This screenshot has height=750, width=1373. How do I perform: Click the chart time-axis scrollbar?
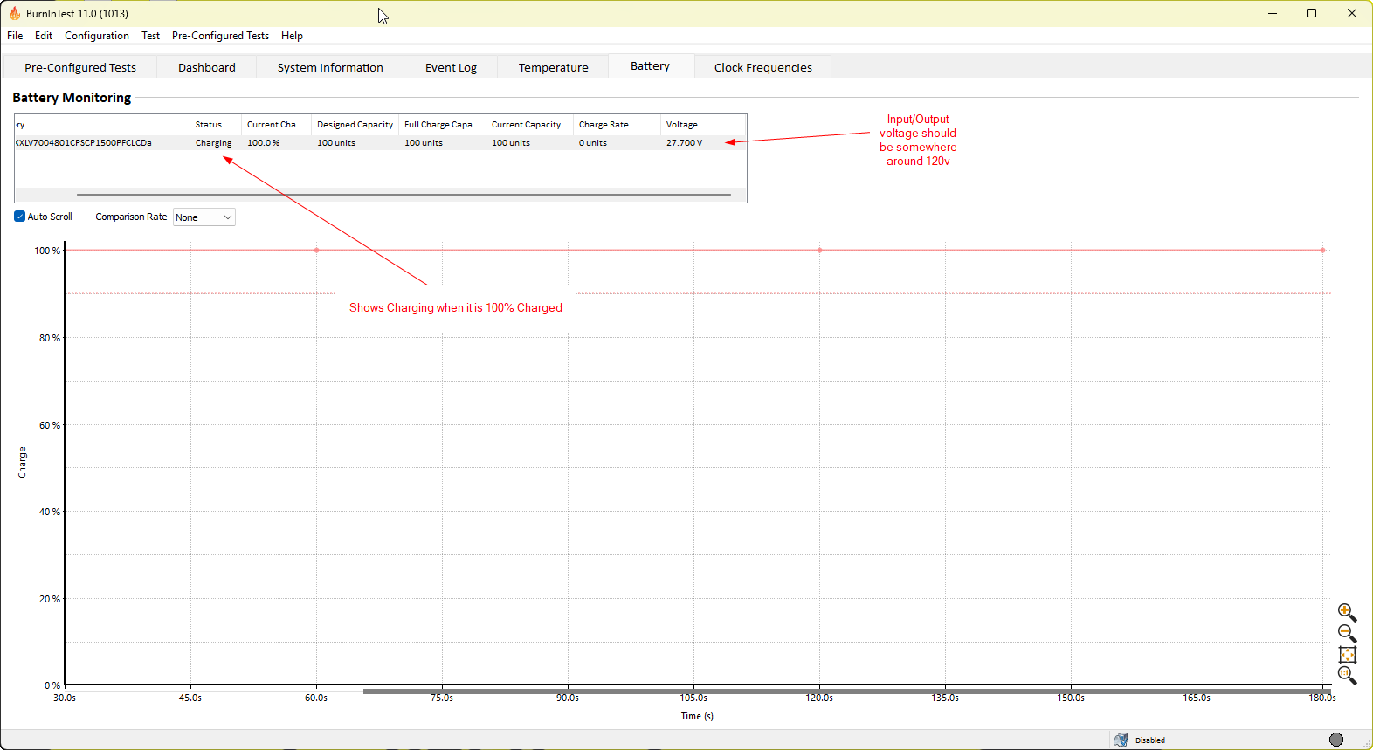pos(847,691)
